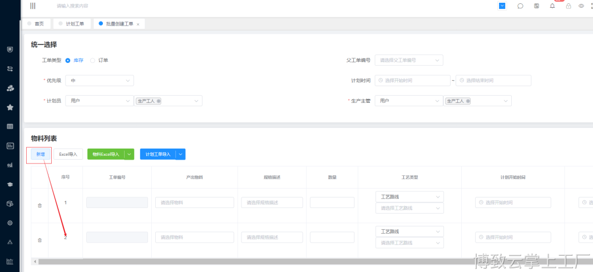Open the package box icon in sidebar

tap(10, 204)
